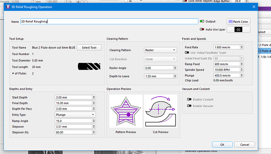Screen dimensions: 271x154
Task: Click the Plunge rate value field
Action: point(227,75)
